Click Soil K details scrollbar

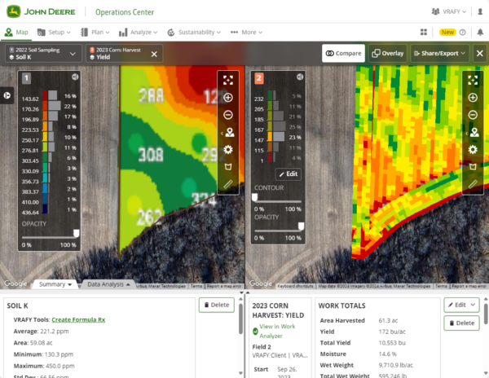[x=240, y=318]
